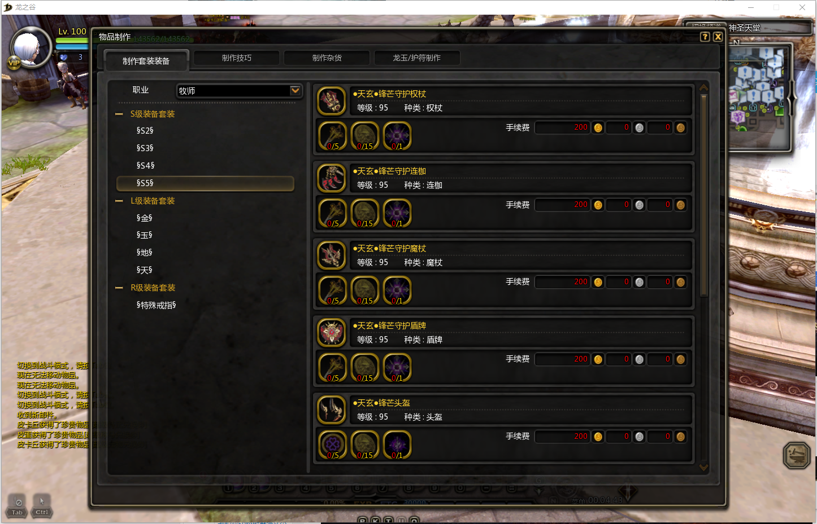Select the §特殊戒指§ entry
Screen dimensions: 817x524
click(x=156, y=305)
